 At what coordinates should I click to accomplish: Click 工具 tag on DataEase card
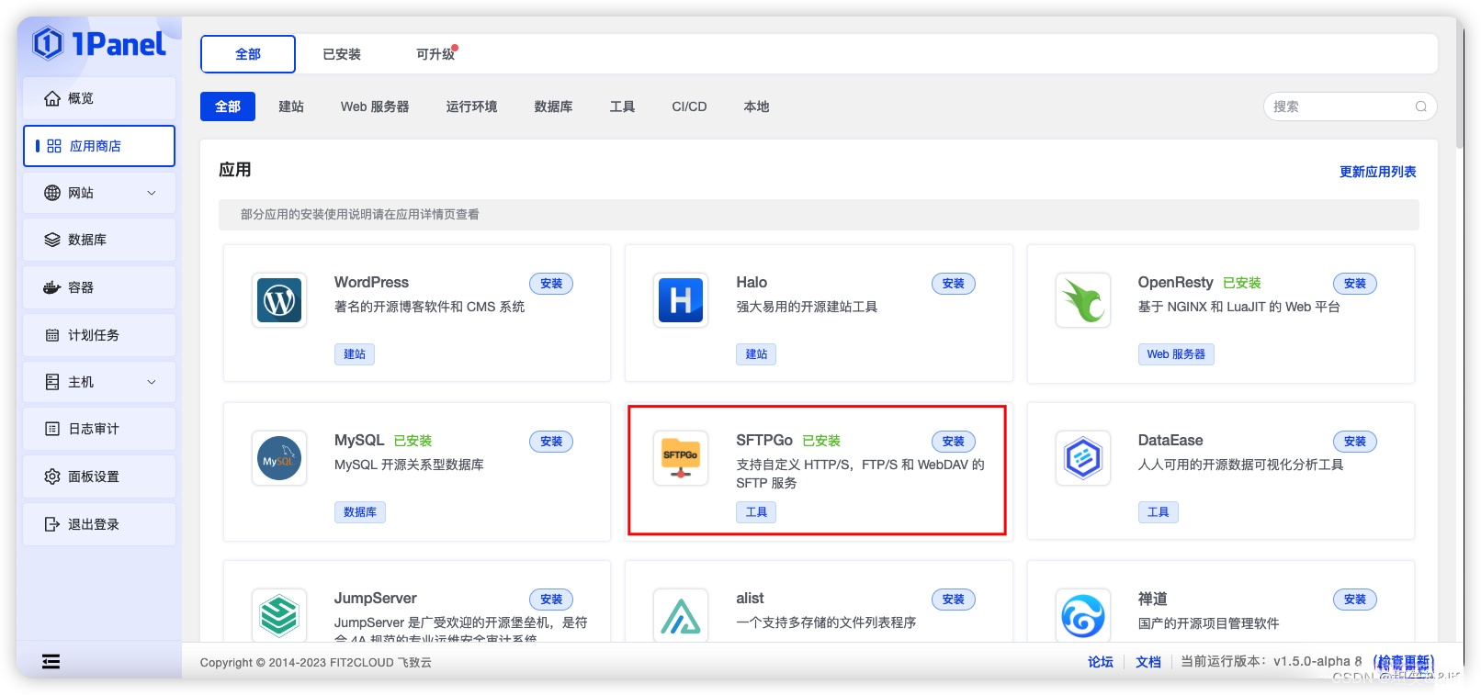1159,512
